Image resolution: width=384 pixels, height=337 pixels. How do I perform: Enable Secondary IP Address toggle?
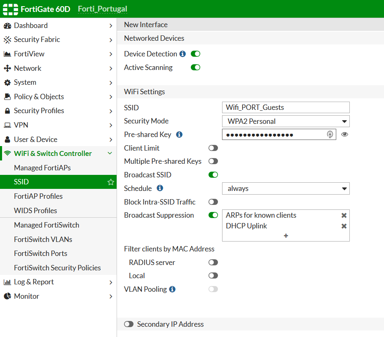(x=129, y=324)
